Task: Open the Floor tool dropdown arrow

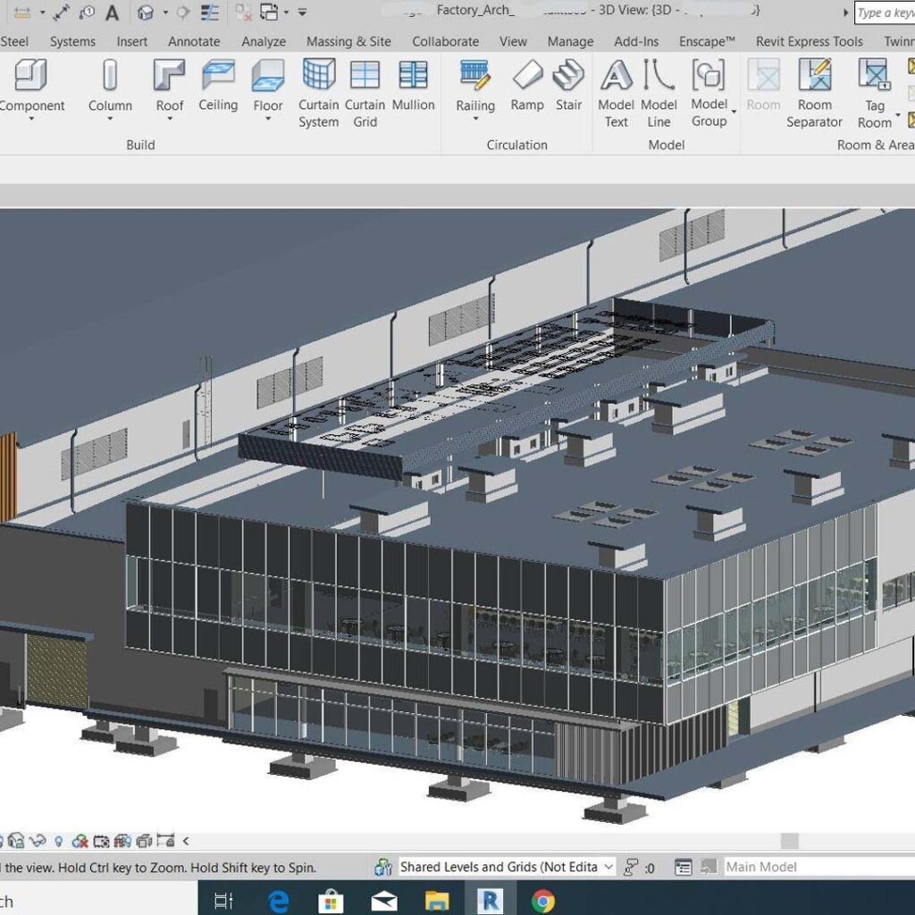Action: point(267,119)
